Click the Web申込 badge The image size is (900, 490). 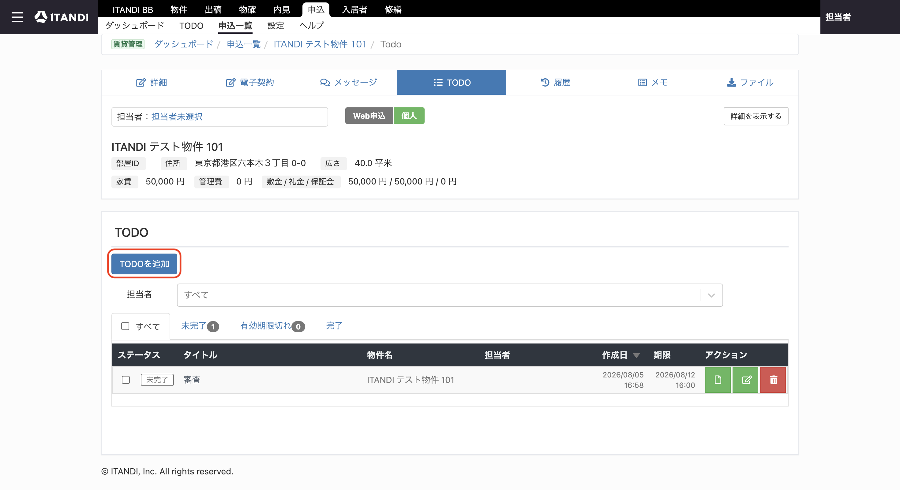click(x=369, y=116)
